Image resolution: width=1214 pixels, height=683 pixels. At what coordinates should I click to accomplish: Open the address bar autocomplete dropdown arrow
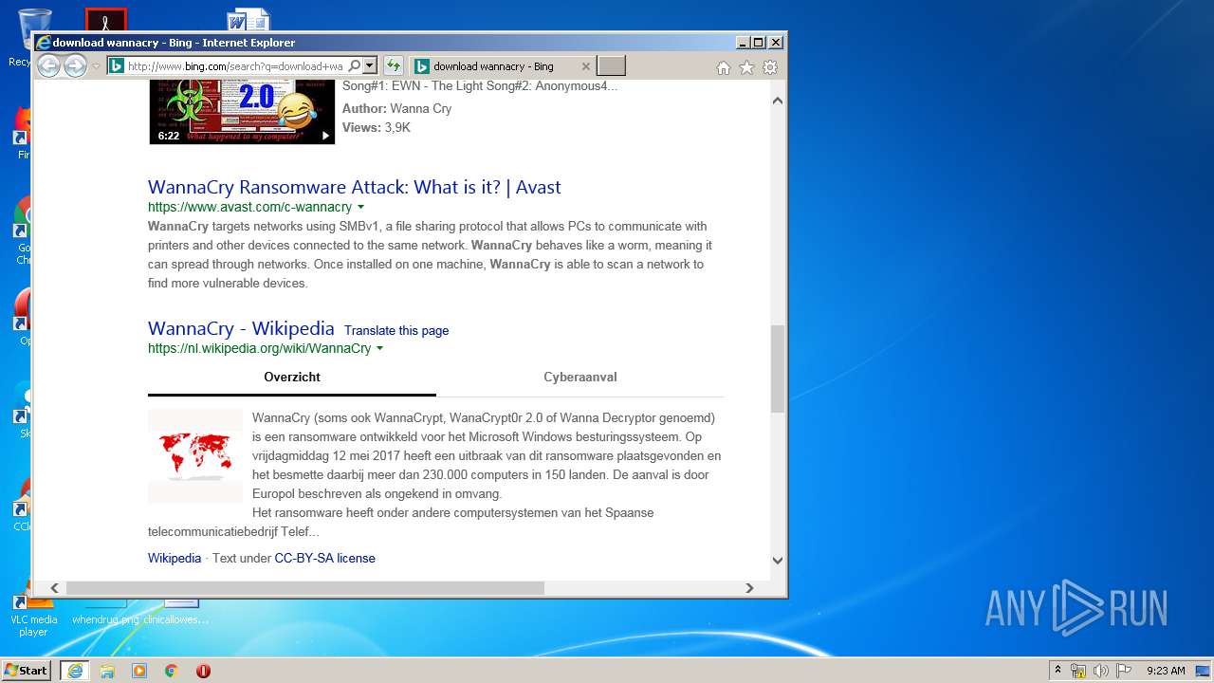pos(370,66)
